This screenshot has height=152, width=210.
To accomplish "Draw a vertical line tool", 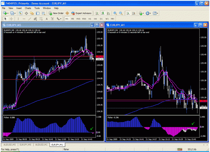I will point(18,19).
